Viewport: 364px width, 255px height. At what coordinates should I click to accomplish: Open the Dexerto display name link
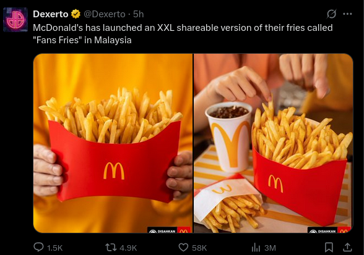coord(50,14)
